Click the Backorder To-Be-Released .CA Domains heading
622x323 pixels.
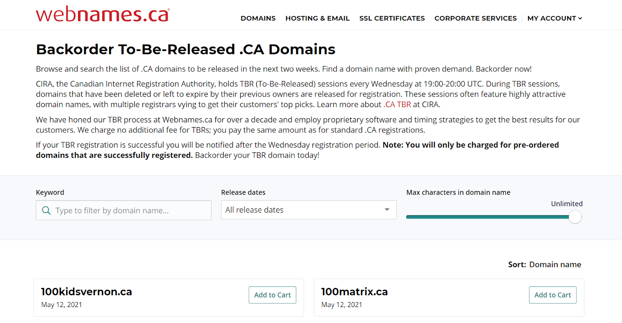(185, 49)
